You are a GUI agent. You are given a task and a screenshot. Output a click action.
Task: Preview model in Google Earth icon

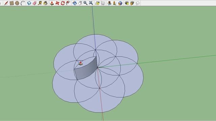tap(120, 3)
